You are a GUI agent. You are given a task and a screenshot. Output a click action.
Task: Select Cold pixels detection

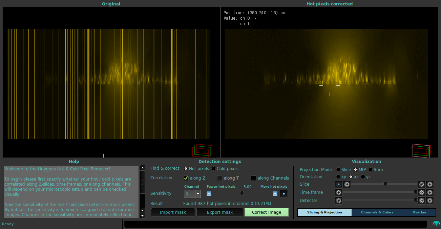[214, 168]
